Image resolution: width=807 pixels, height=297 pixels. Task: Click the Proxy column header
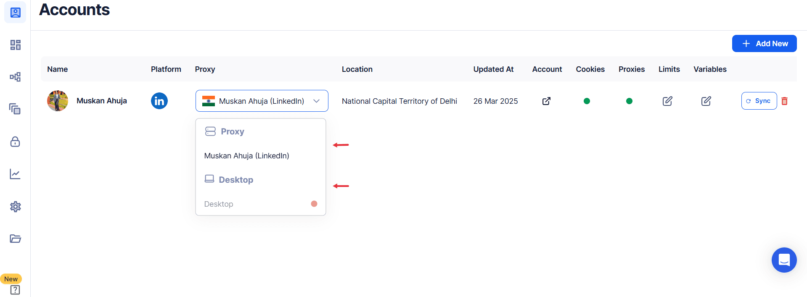[205, 69]
